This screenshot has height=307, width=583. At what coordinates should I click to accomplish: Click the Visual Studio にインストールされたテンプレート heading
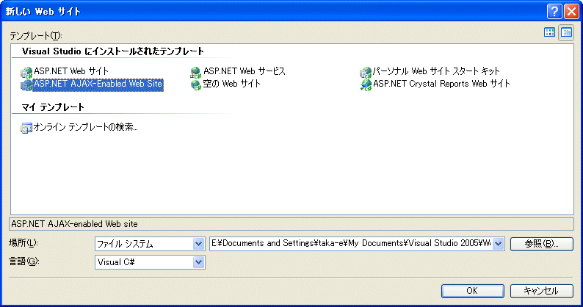[x=113, y=51]
